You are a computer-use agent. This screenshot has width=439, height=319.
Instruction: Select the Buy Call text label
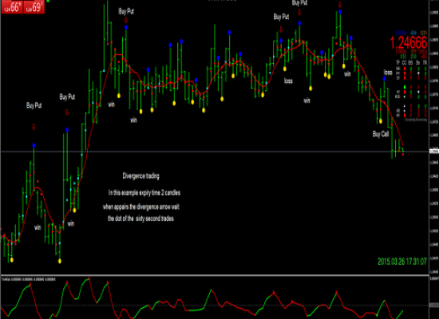coord(381,134)
